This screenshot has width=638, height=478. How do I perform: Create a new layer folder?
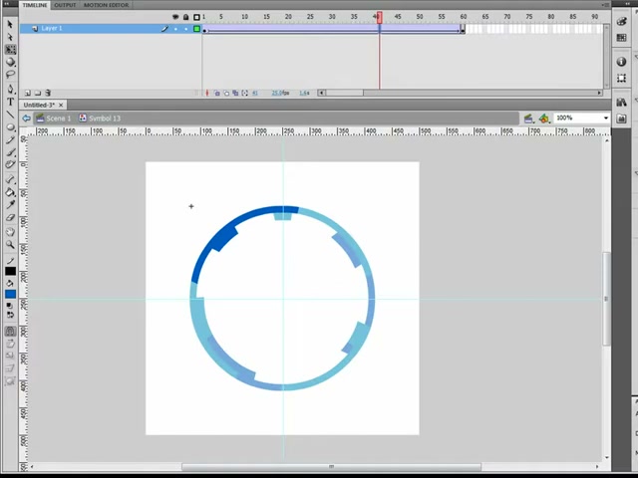pyautogui.click(x=38, y=93)
